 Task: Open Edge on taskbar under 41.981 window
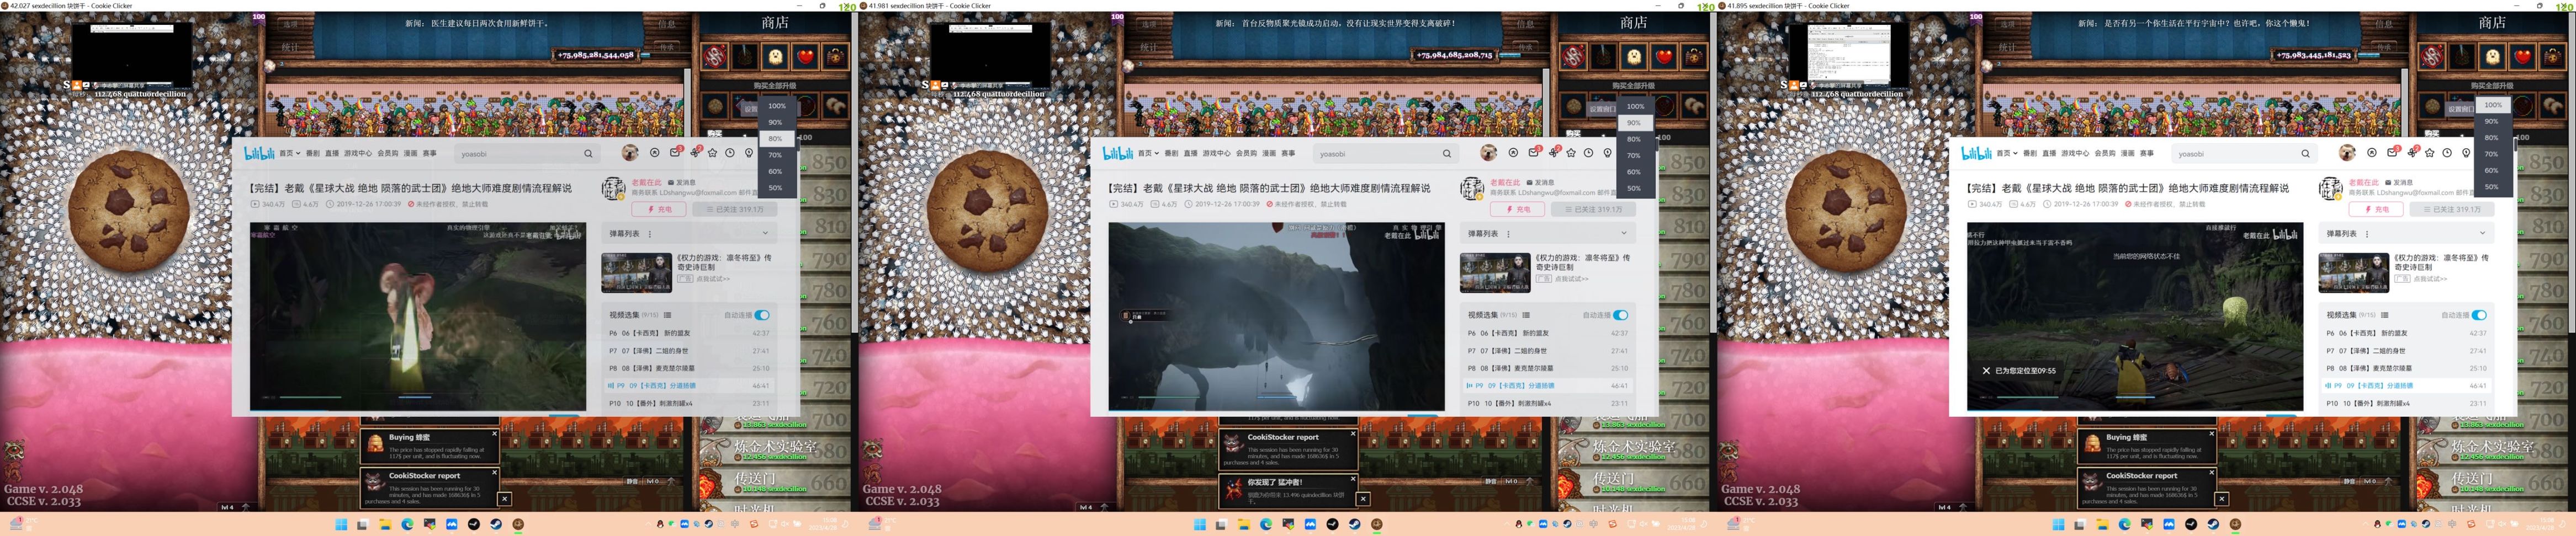click(x=1266, y=524)
